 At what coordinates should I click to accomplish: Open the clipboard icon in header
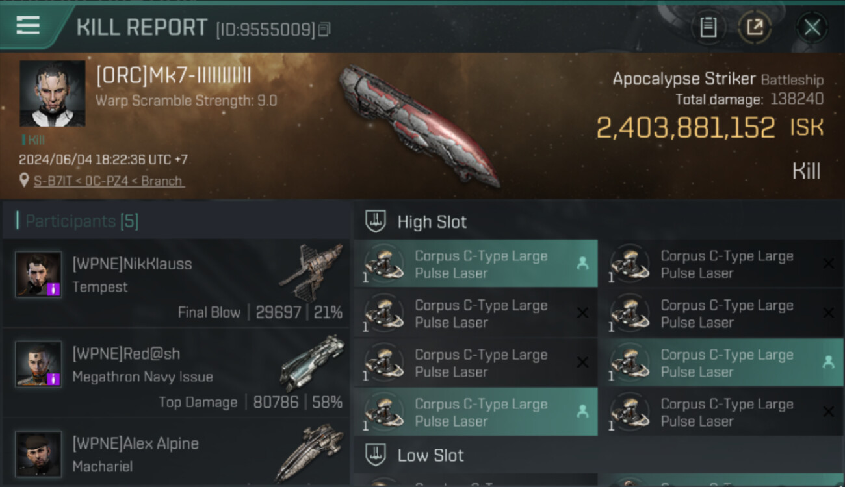[x=708, y=27]
